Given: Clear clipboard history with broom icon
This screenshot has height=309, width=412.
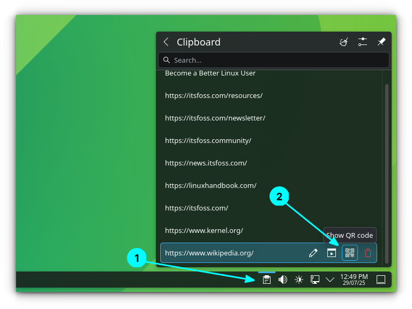Looking at the screenshot, I should coord(344,42).
